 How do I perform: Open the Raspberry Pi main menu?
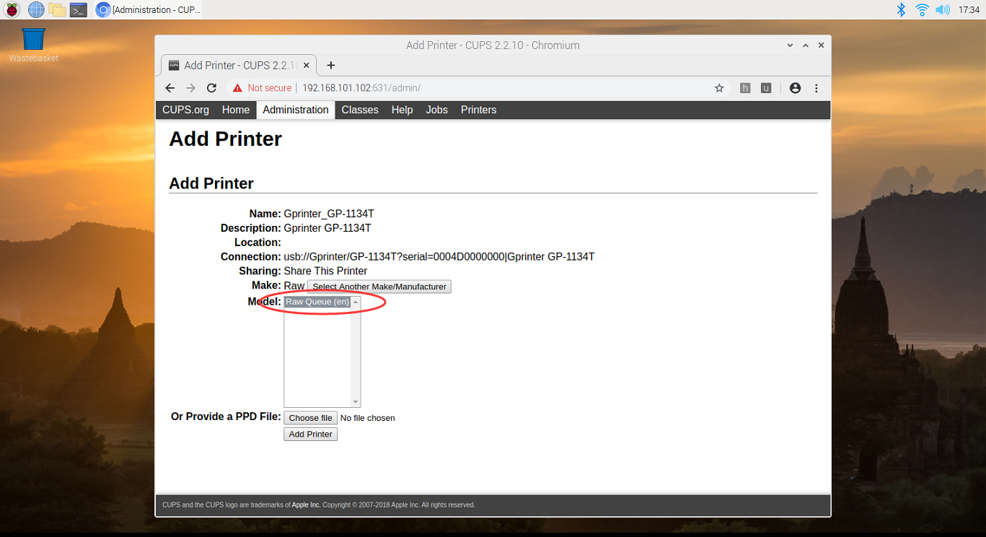(12, 9)
